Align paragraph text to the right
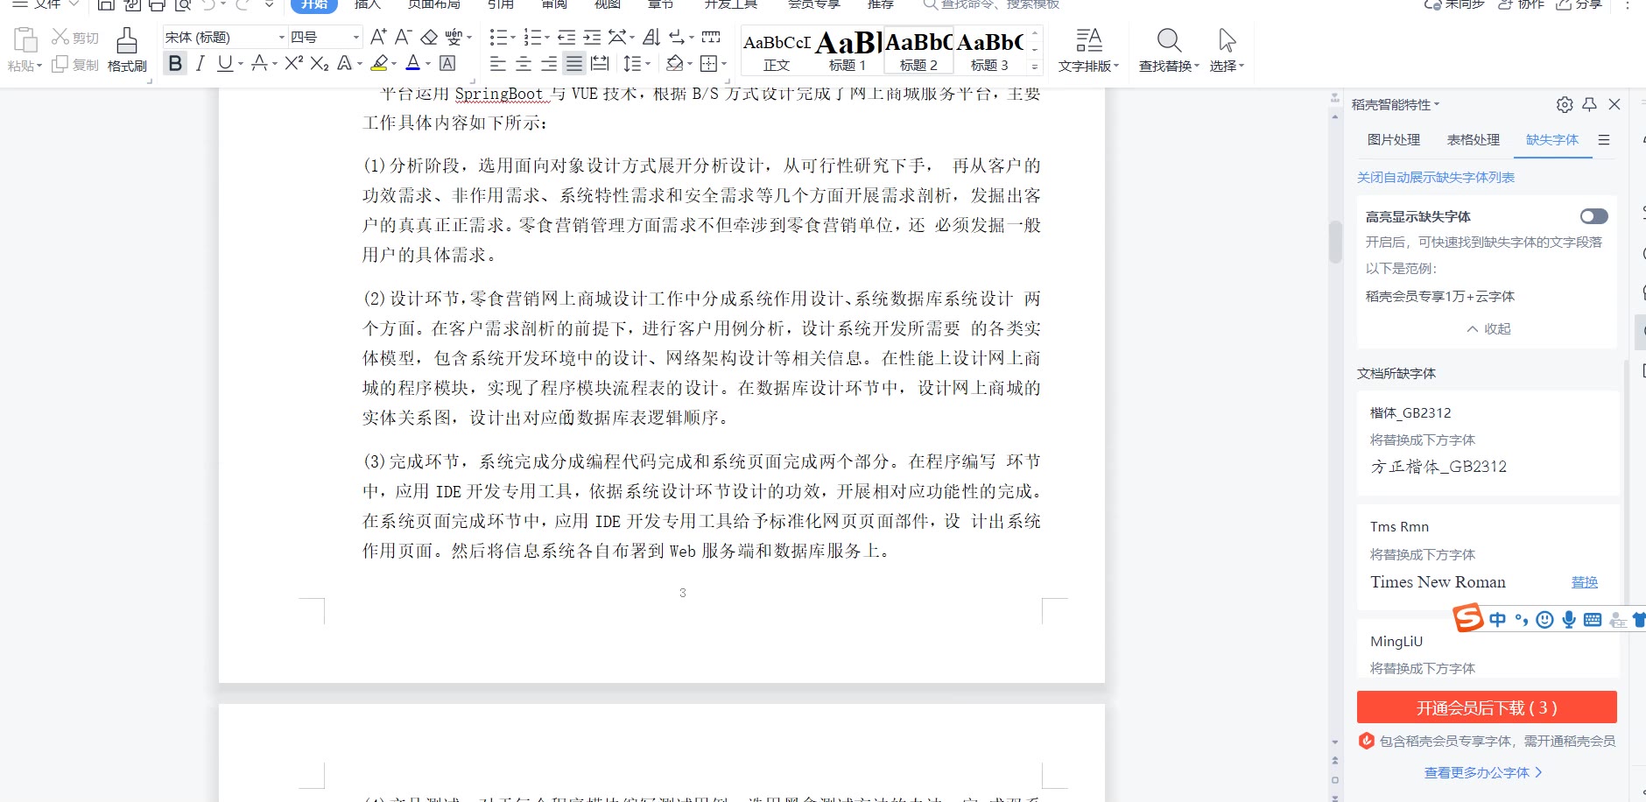 click(549, 63)
